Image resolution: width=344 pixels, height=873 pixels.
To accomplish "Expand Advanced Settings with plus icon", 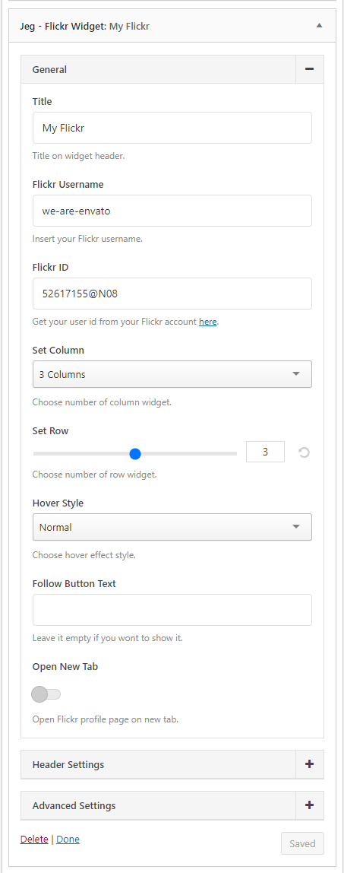I will coord(310,805).
